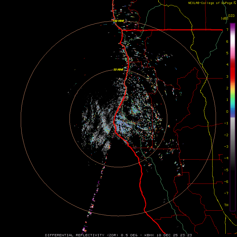237x237 pixels.
Task: Select the 5 value on color scale
Action: [227, 53]
